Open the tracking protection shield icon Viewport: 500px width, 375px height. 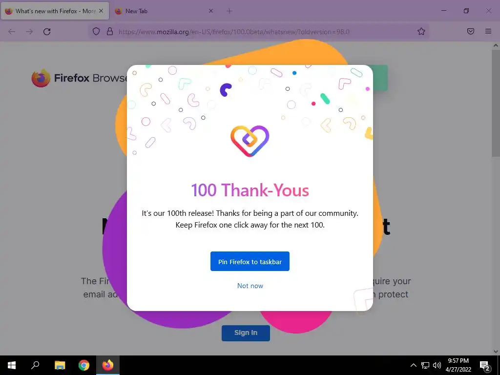coord(96,32)
